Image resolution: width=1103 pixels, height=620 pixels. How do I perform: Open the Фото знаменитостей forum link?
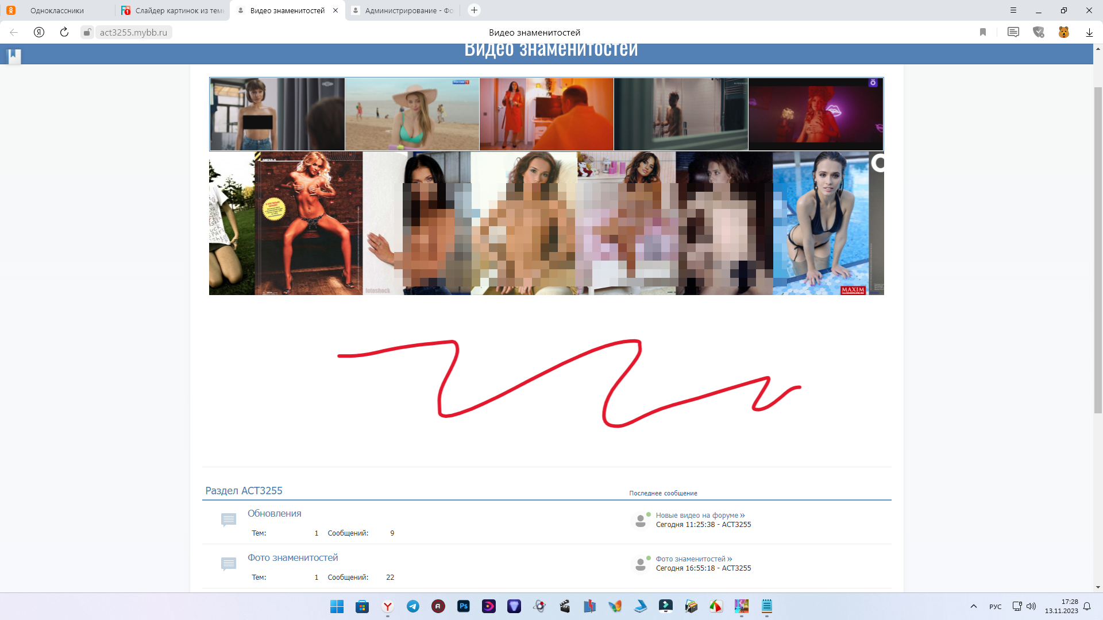292,557
